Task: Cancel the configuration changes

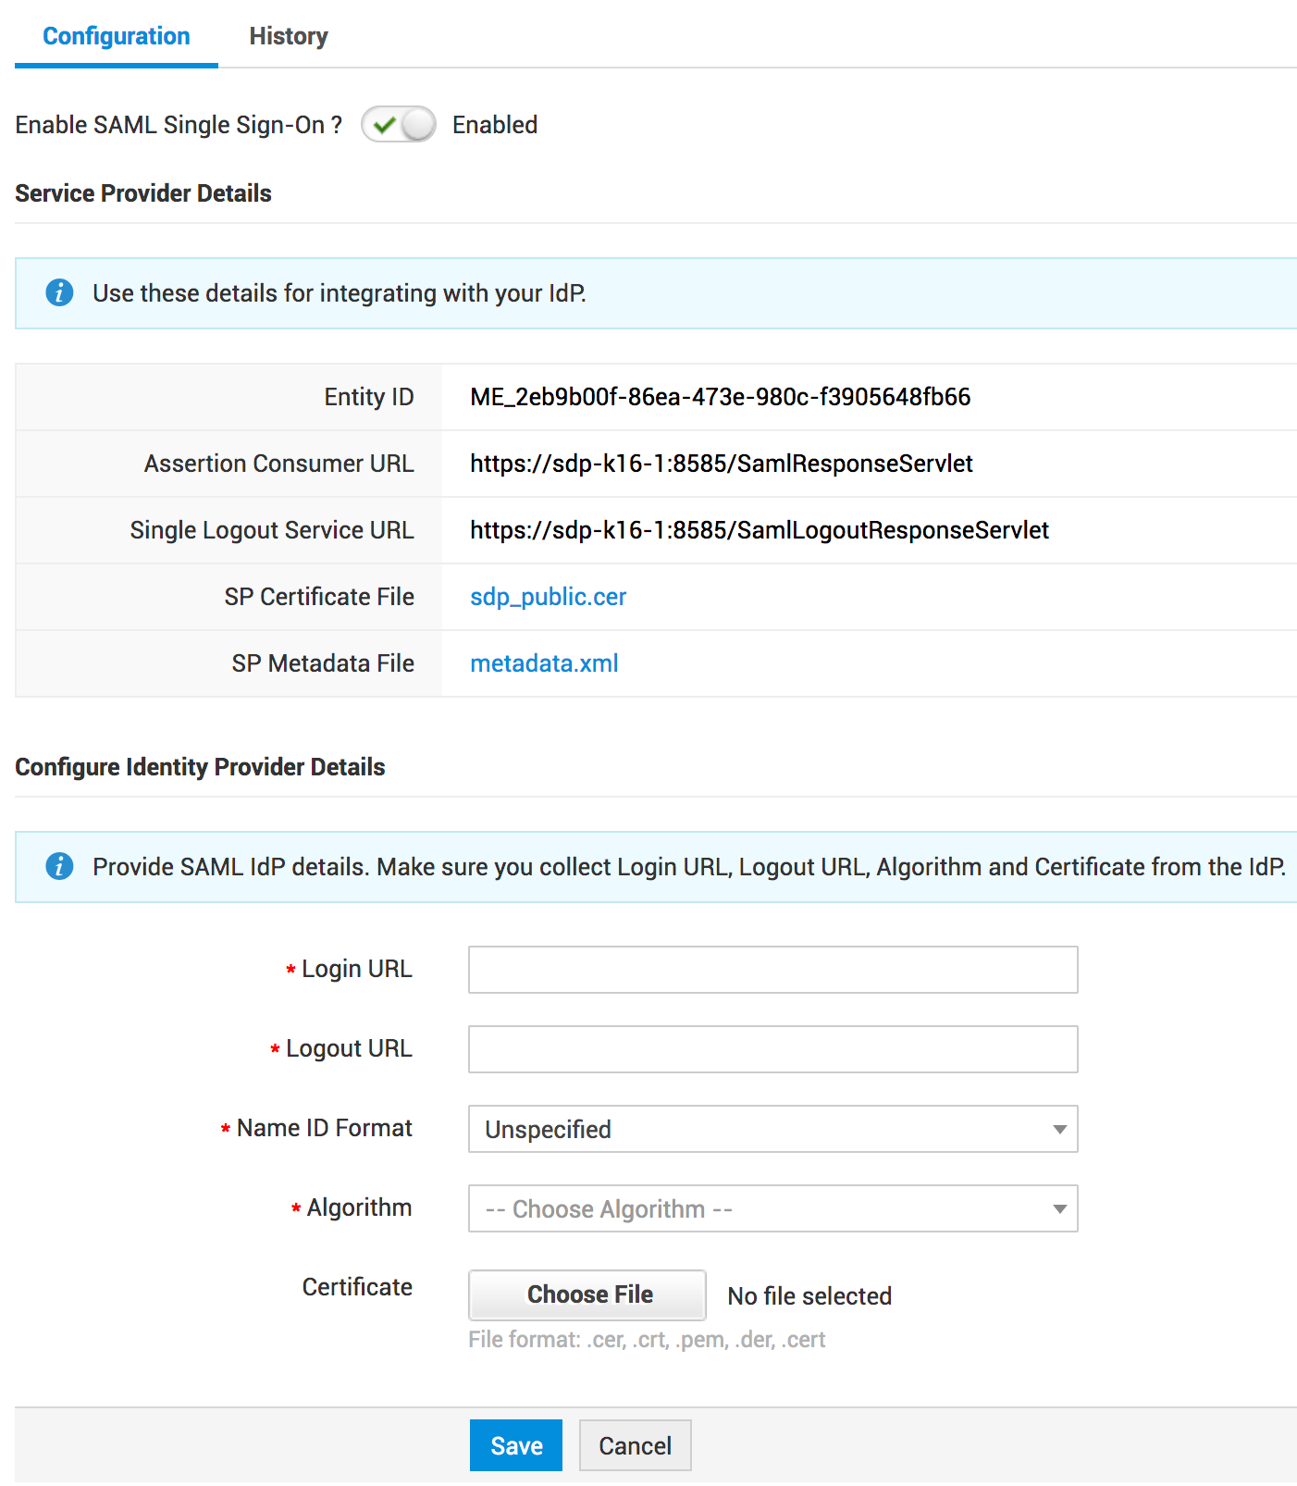Action: point(635,1445)
